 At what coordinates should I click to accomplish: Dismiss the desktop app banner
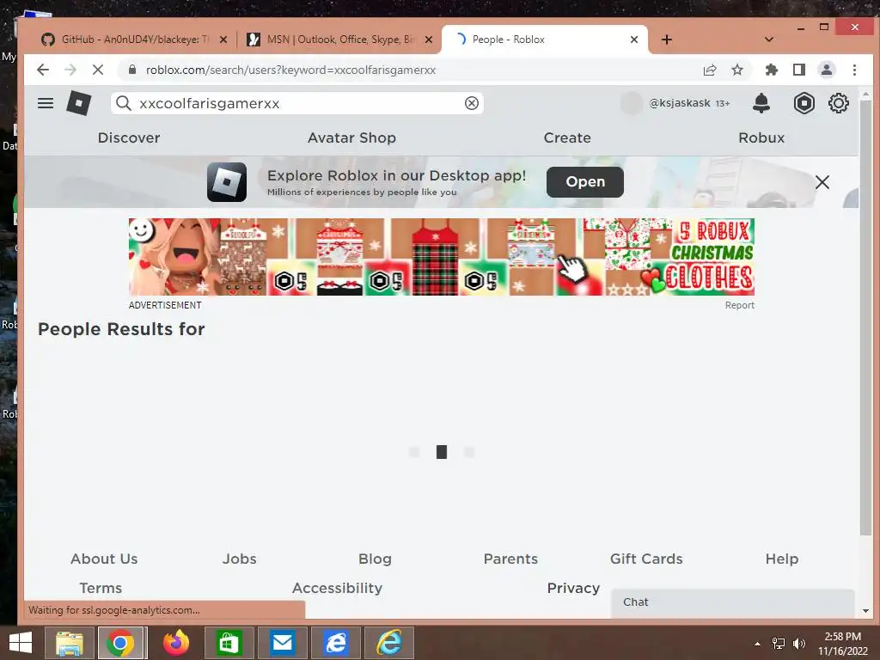822,182
